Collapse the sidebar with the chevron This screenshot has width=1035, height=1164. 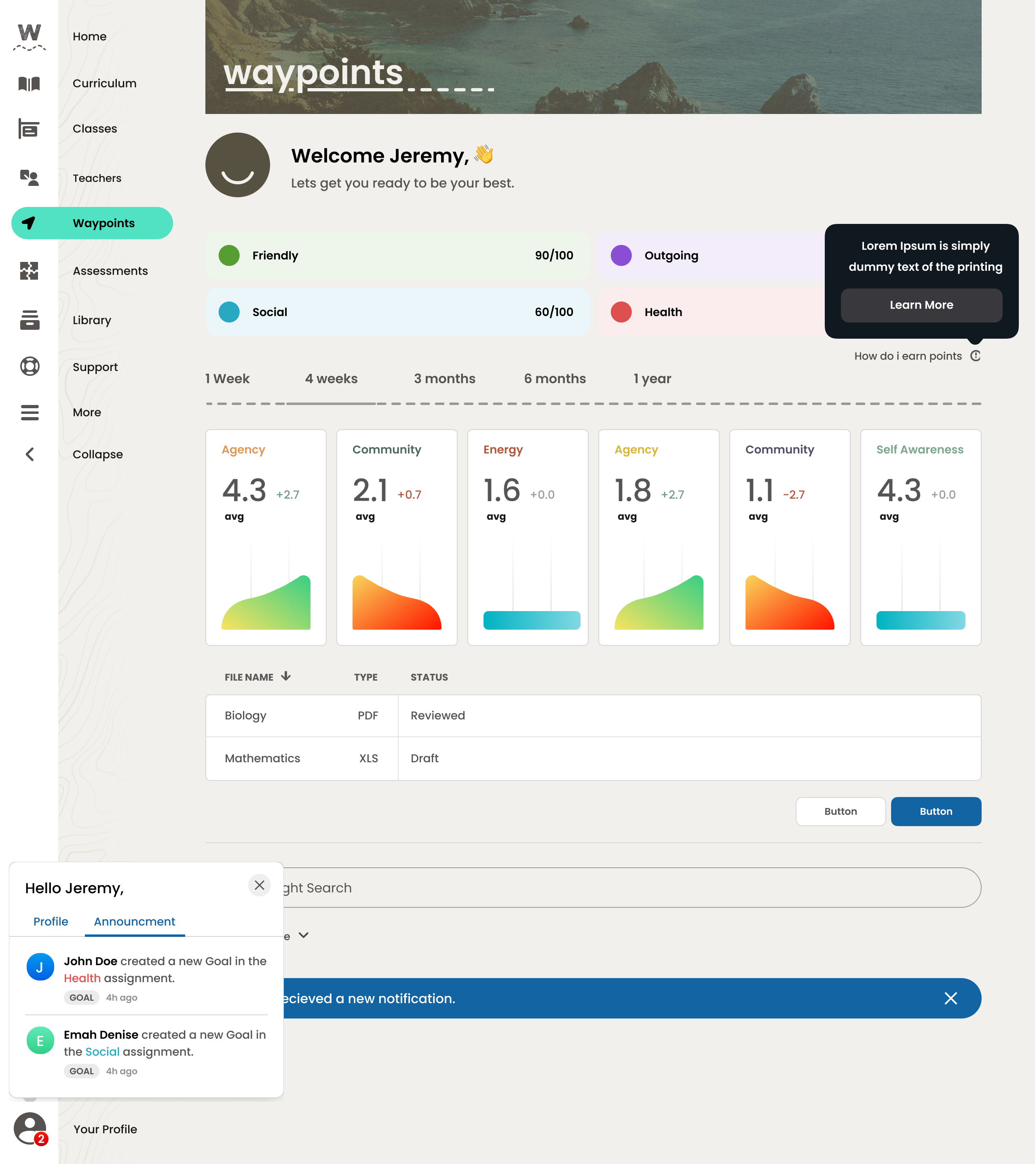pyautogui.click(x=30, y=454)
